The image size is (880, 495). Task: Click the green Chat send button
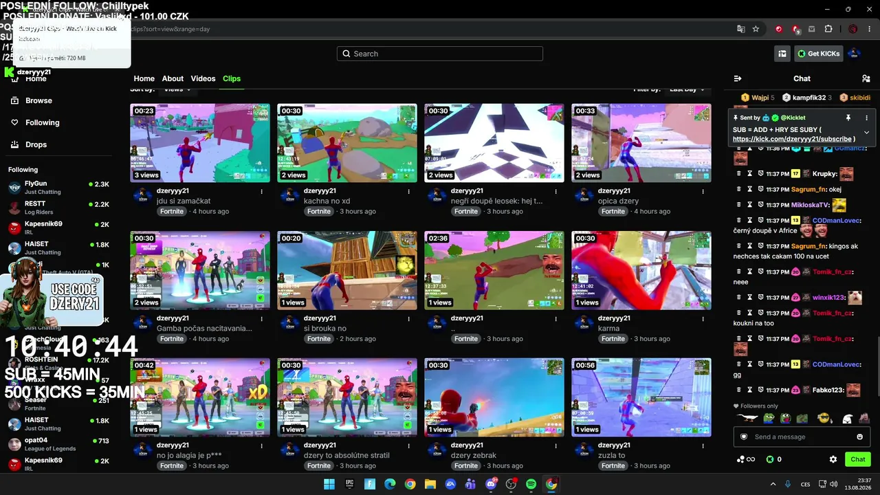(x=858, y=459)
